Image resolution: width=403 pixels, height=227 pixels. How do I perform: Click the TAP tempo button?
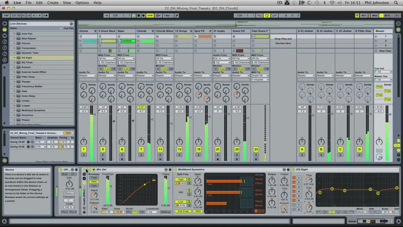click(6, 15)
